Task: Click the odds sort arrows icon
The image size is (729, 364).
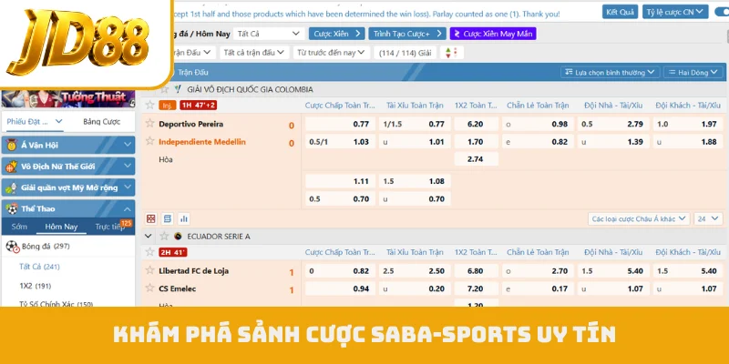Action: pos(451,53)
